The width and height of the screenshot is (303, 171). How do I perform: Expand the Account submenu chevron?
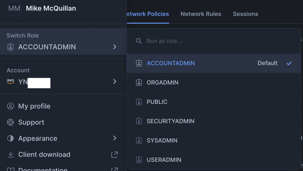115,82
